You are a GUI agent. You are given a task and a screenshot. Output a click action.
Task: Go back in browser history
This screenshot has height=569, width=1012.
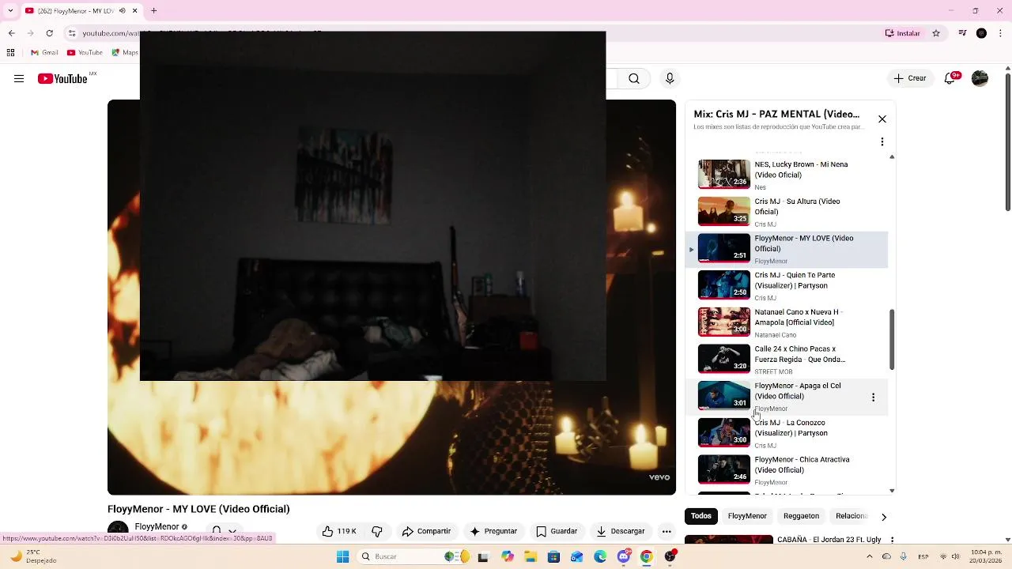click(11, 33)
